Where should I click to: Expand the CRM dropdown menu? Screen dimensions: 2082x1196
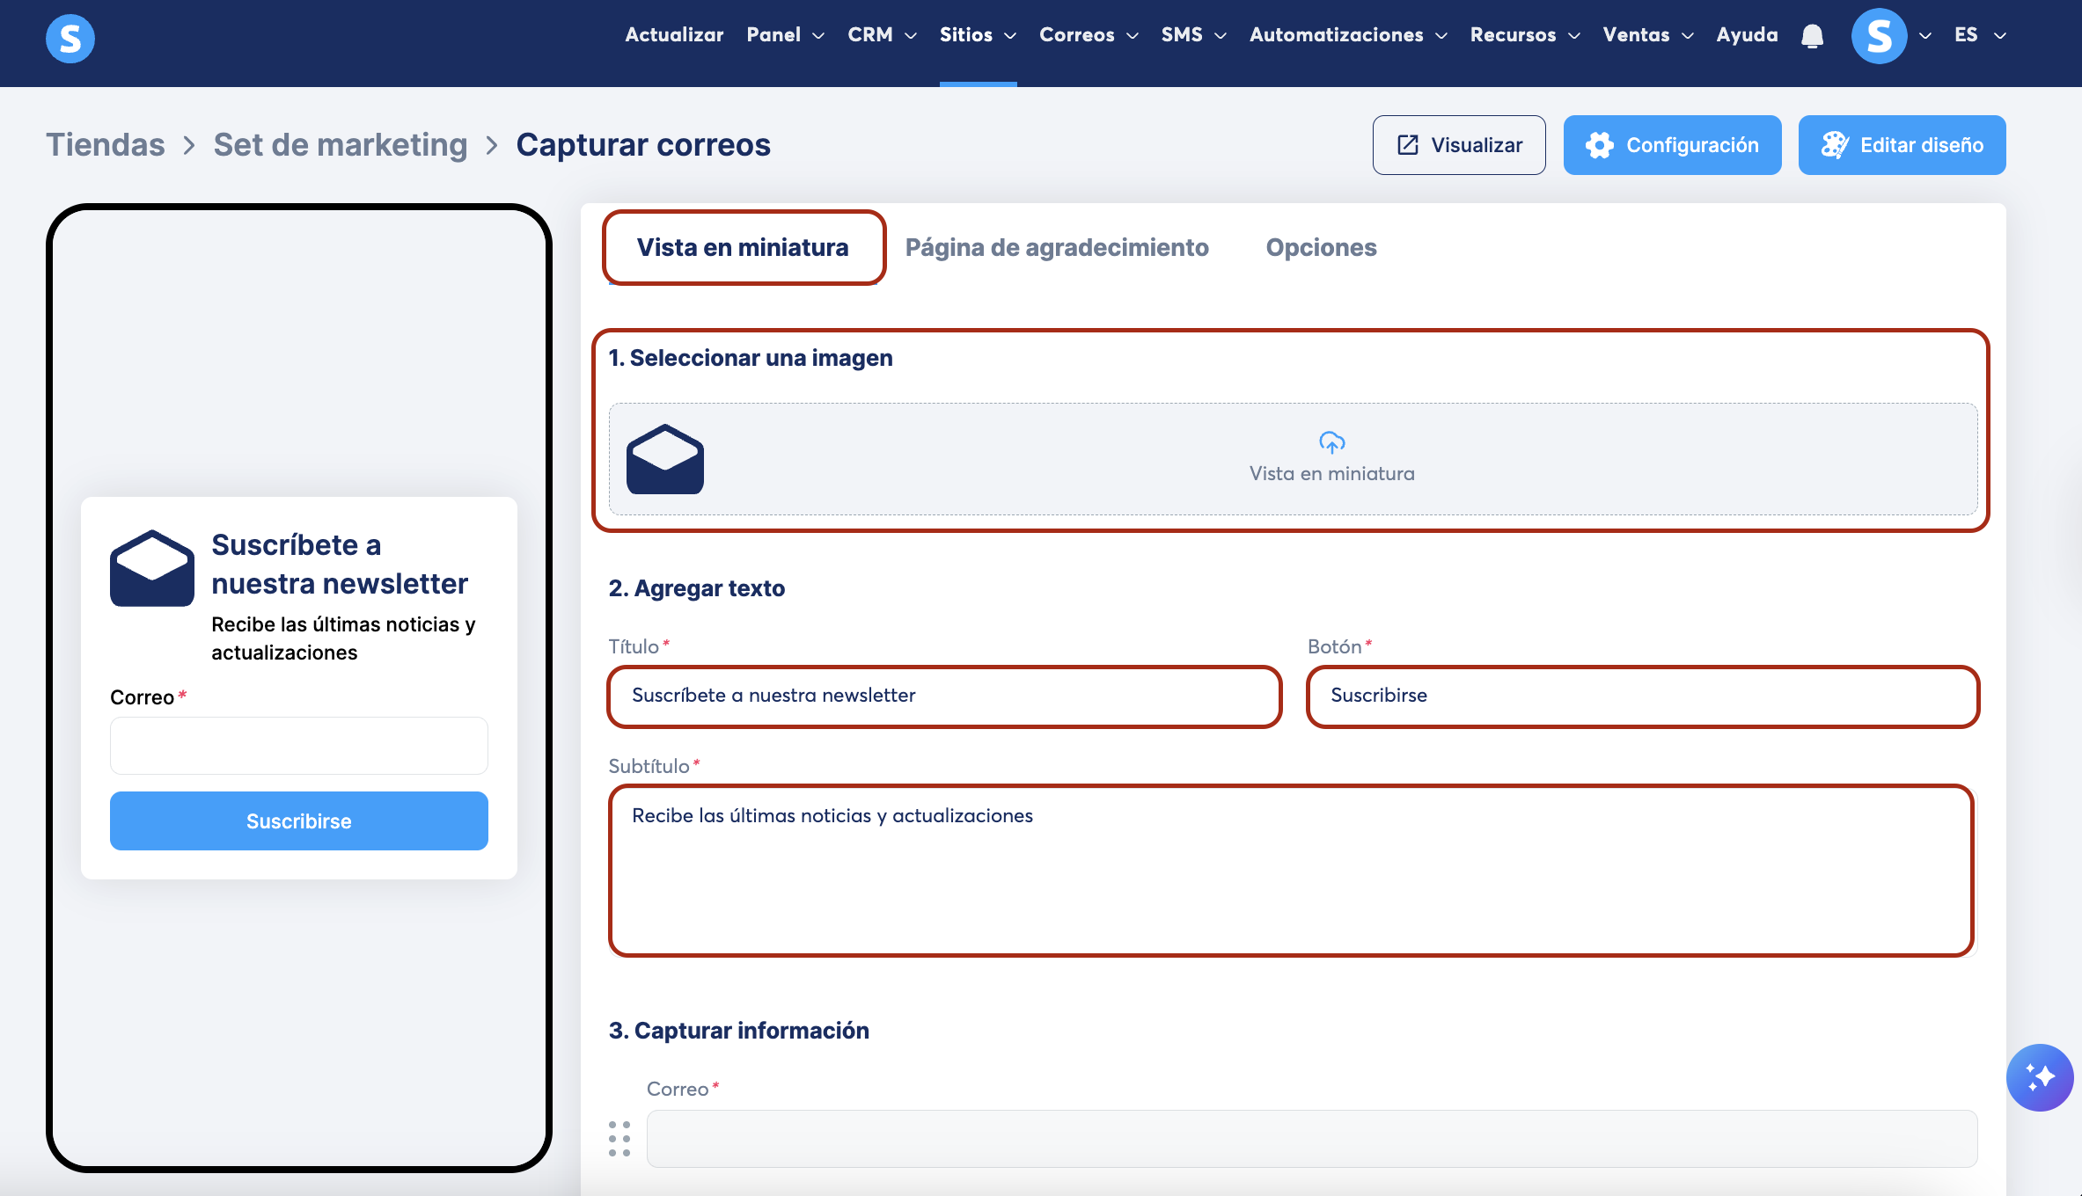[882, 35]
